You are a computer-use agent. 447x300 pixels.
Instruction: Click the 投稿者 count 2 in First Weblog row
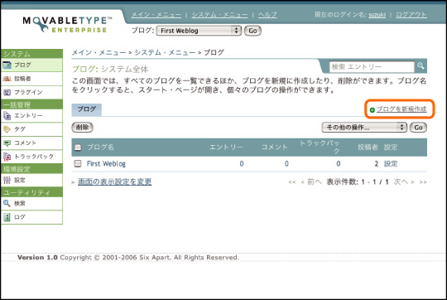(377, 164)
